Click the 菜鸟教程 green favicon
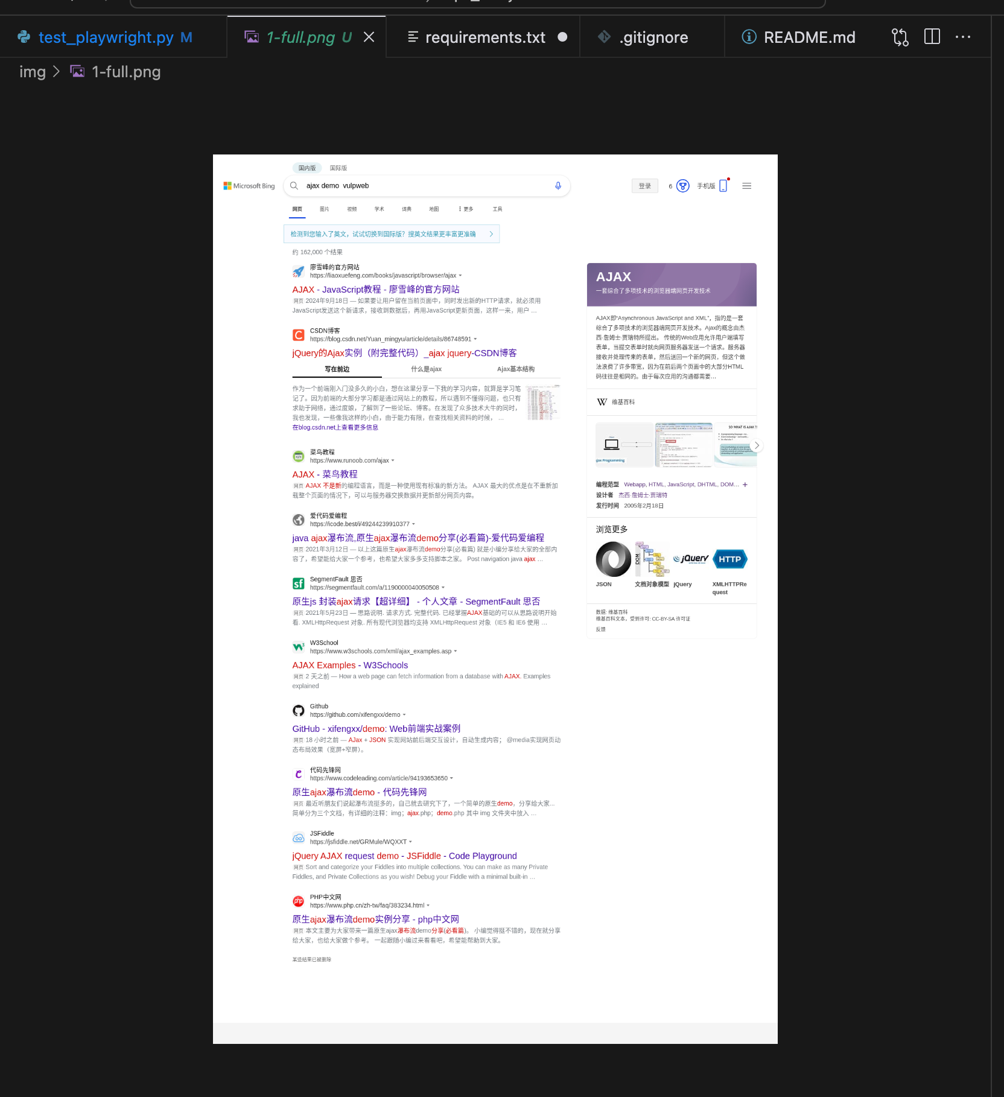Image resolution: width=1004 pixels, height=1097 pixels. point(298,456)
